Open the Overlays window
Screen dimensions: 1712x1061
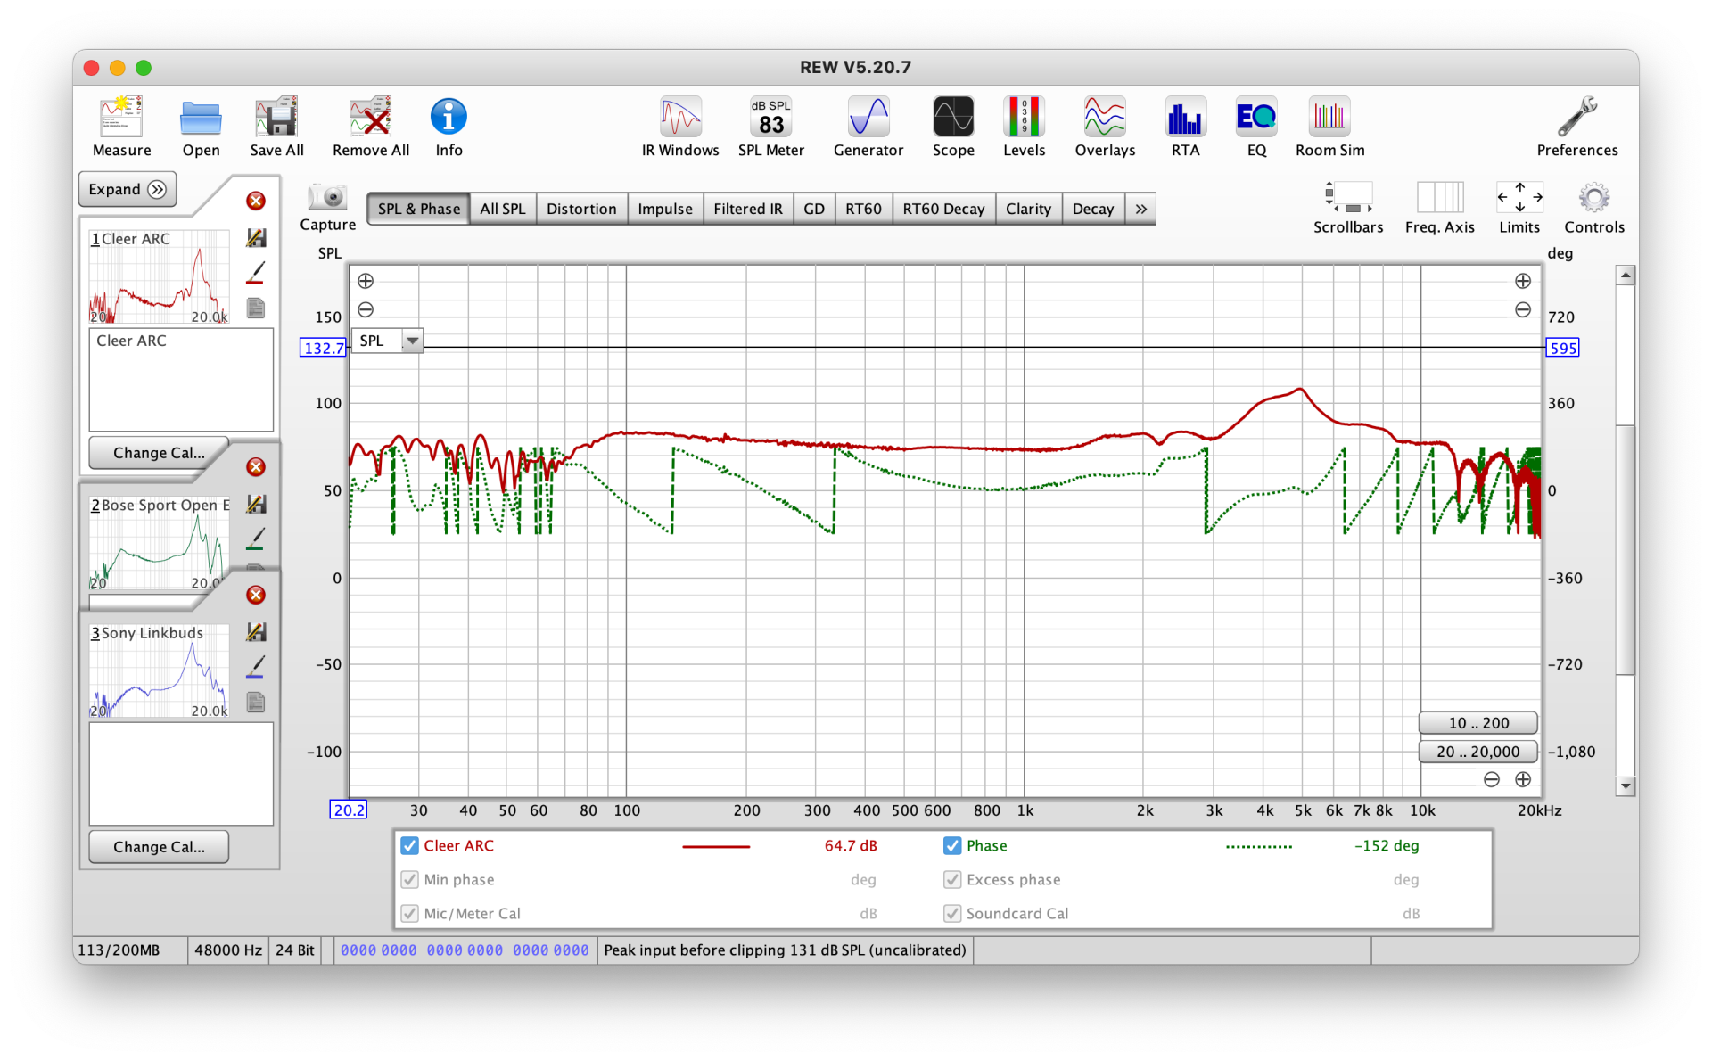click(x=1105, y=117)
